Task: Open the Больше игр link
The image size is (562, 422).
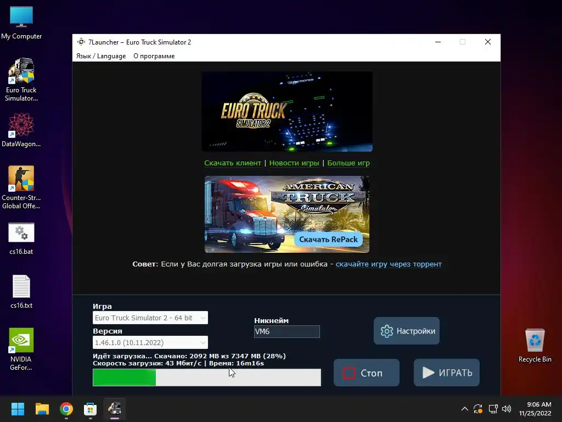Action: 349,163
